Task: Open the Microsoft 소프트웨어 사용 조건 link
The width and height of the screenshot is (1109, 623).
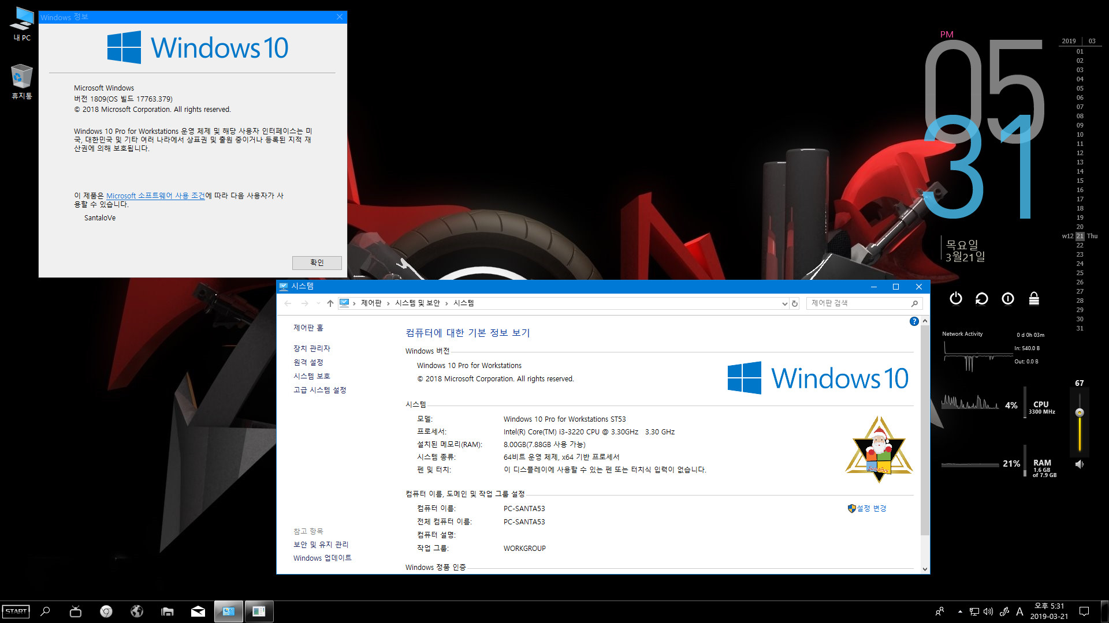Action: (x=155, y=196)
